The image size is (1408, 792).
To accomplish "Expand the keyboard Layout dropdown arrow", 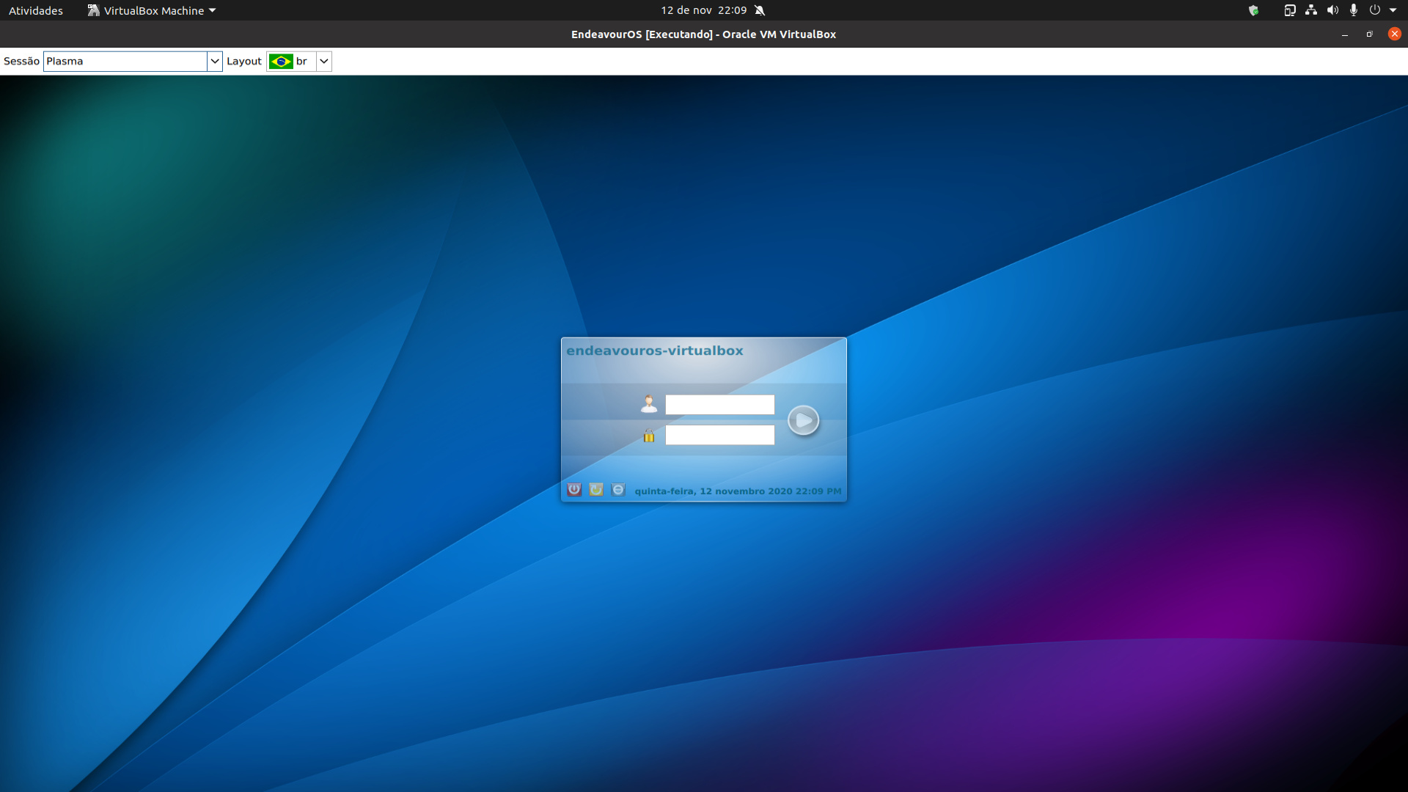I will click(x=324, y=62).
